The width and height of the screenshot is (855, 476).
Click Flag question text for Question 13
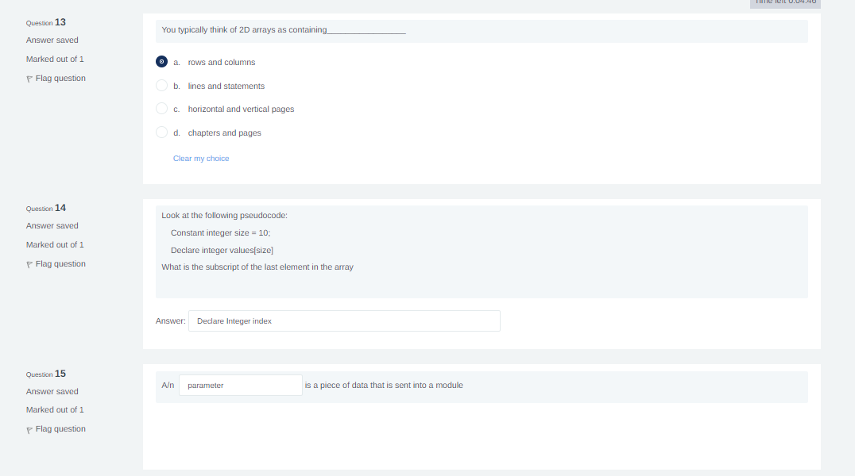[x=60, y=79]
